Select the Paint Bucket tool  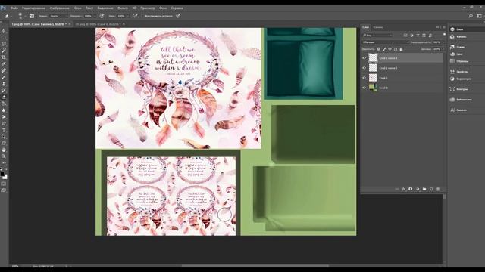(4, 104)
